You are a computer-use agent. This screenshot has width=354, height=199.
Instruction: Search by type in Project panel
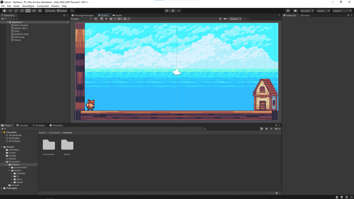(x=262, y=129)
